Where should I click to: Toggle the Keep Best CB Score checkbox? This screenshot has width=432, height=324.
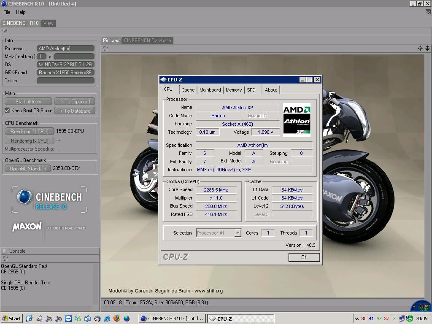8,111
